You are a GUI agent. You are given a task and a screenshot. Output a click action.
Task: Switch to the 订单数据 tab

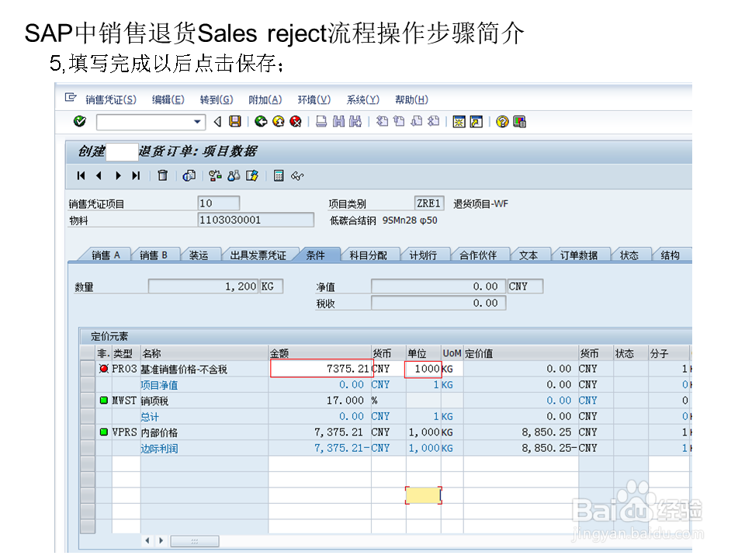579,255
